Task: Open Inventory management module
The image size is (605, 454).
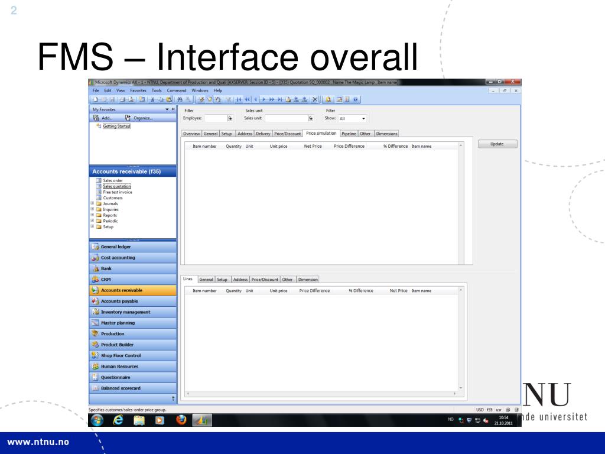Action: [133, 312]
